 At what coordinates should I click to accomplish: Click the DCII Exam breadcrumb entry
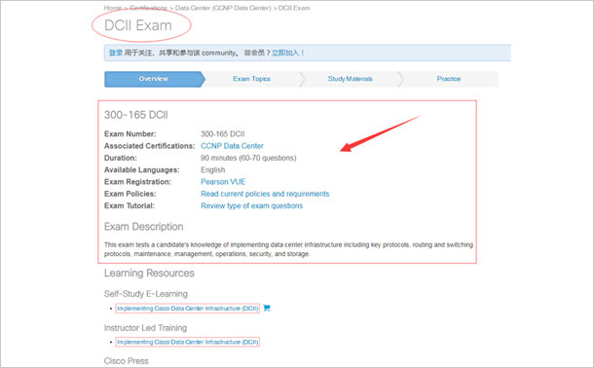(294, 8)
